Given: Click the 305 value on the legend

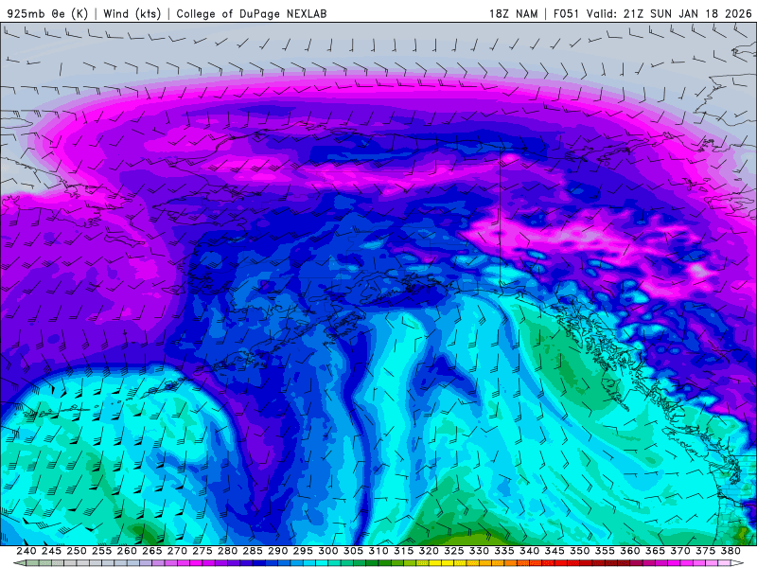Looking at the screenshot, I should pos(353,551).
